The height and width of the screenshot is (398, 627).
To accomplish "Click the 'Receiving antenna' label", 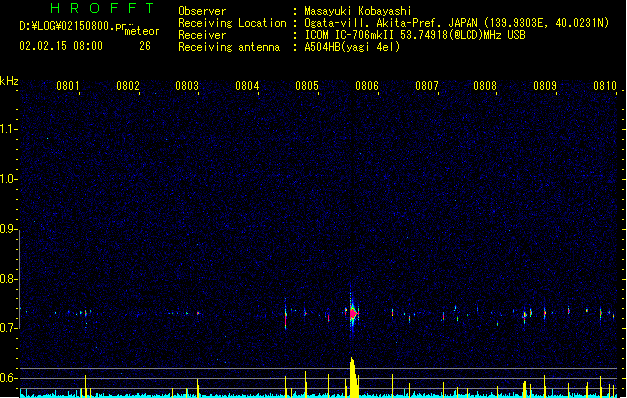I will pyautogui.click(x=229, y=47).
